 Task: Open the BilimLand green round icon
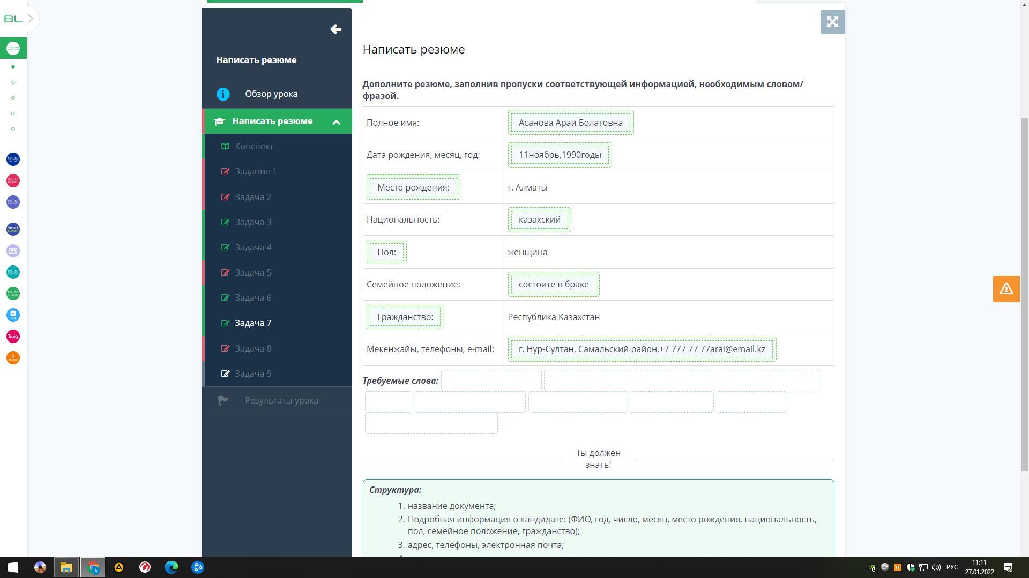point(13,294)
